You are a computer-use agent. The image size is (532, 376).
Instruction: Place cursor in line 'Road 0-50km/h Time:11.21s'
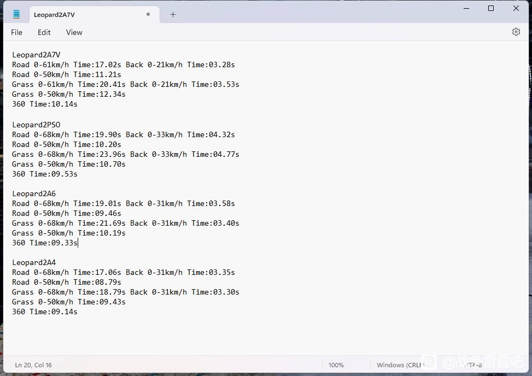coord(67,74)
